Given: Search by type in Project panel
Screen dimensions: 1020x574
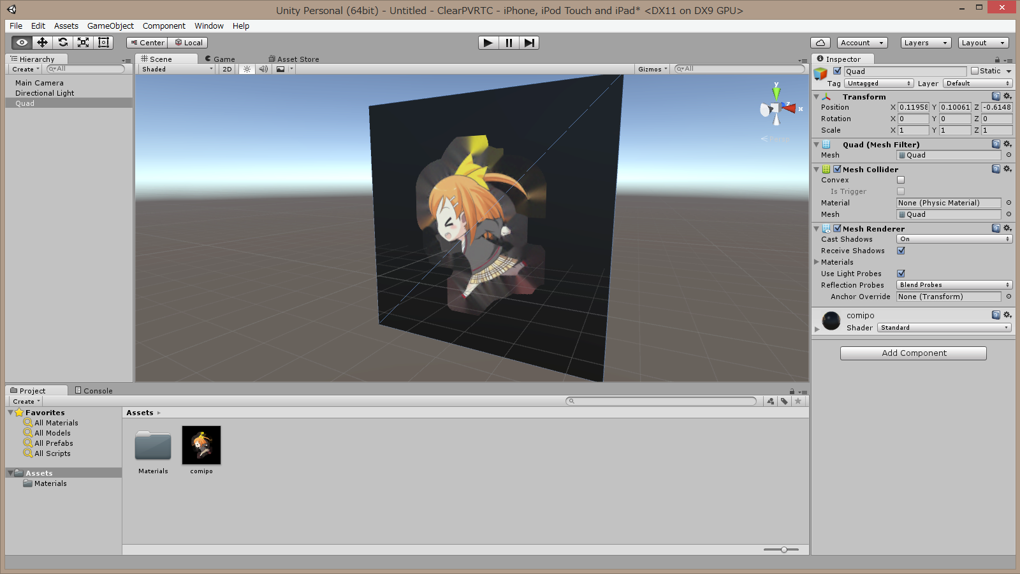Looking at the screenshot, I should click(x=771, y=401).
